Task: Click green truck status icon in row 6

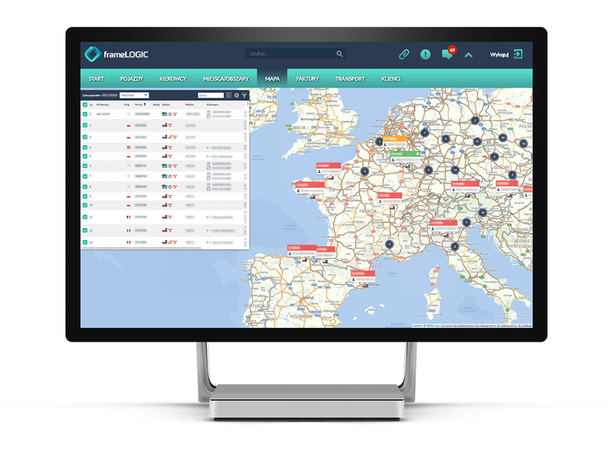Action: [164, 166]
